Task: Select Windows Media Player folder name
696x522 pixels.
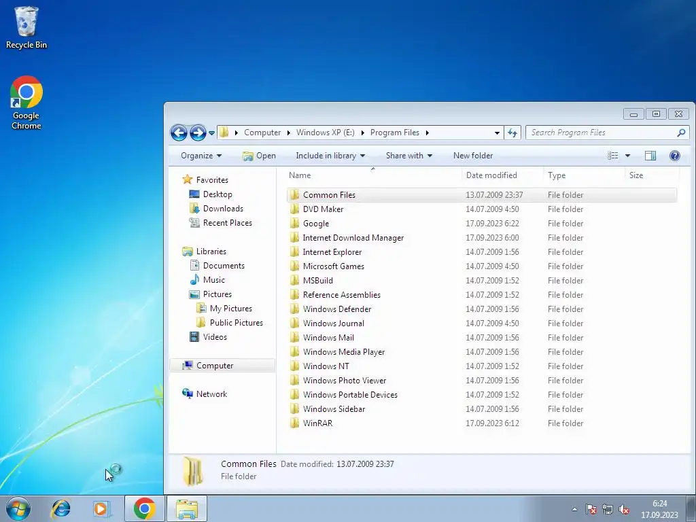Action: pyautogui.click(x=344, y=352)
